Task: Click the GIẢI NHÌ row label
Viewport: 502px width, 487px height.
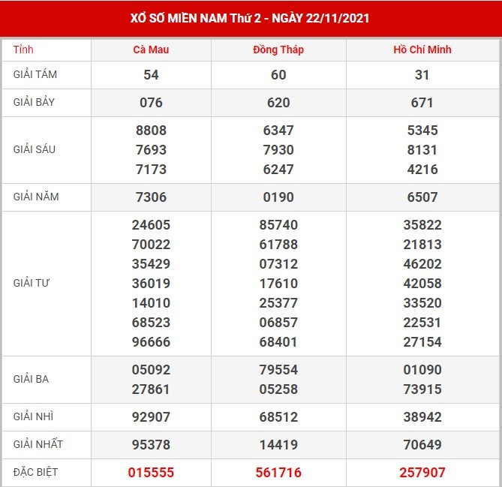Action: coord(33,416)
